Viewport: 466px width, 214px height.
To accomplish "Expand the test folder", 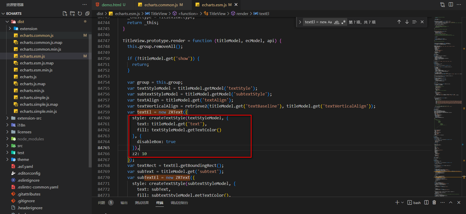I will (7, 153).
